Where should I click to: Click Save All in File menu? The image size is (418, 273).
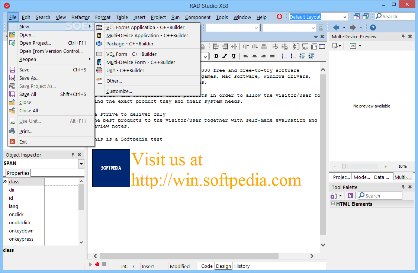pos(51,94)
